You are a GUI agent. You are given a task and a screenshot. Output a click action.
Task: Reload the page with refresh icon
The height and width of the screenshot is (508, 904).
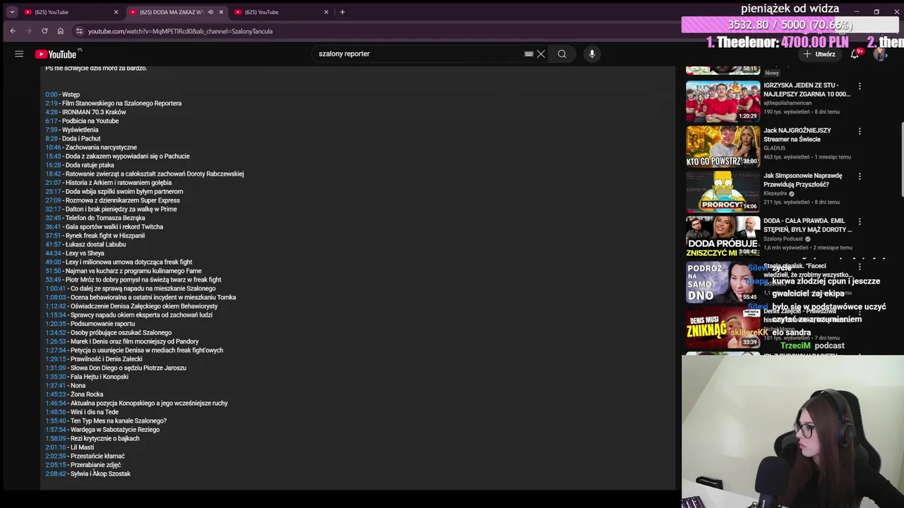[x=44, y=31]
